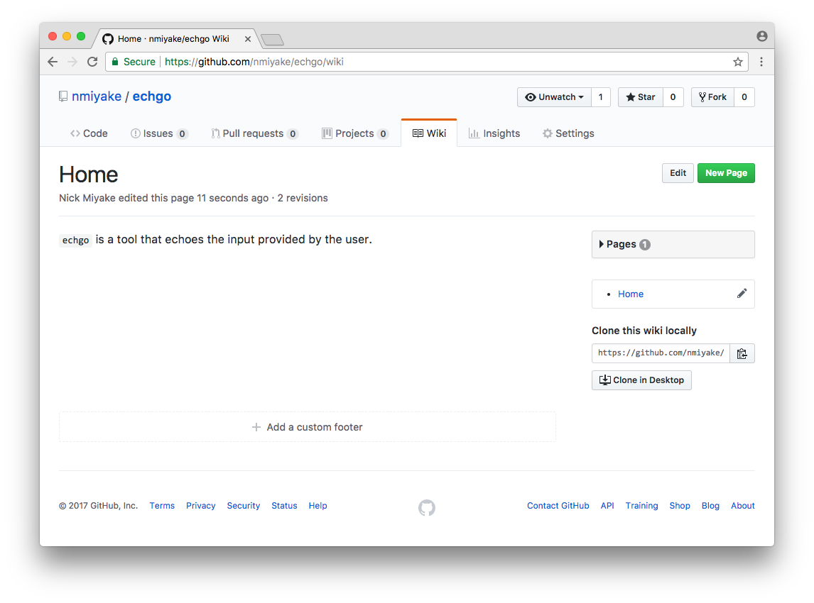The height and width of the screenshot is (603, 814).
Task: Open the Unwatch dropdown
Action: click(554, 97)
